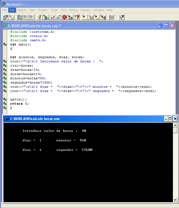Click gutter arrow beside cin>>horas line
The image size is (179, 208).
point(5,65)
